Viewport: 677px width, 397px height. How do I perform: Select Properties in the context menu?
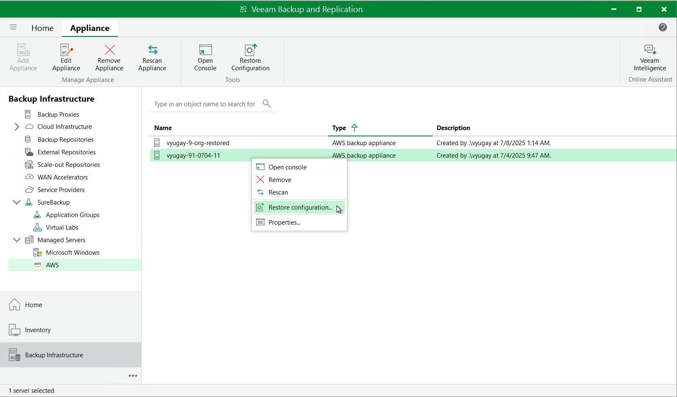coord(284,223)
